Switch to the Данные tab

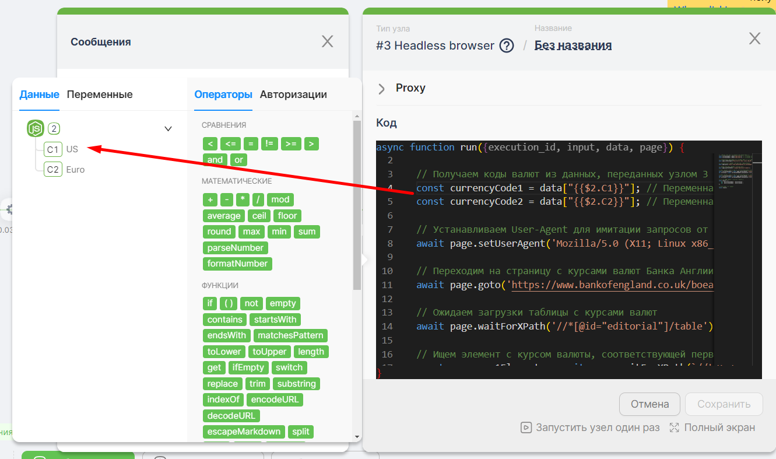[39, 94]
